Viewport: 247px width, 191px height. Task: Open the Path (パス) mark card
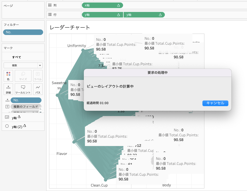pyautogui.click(x=38, y=89)
